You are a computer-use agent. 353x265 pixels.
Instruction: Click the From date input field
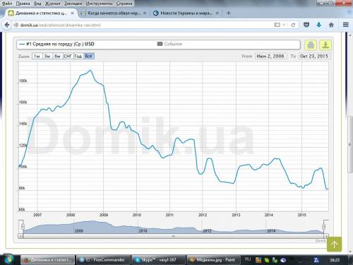pos(270,56)
